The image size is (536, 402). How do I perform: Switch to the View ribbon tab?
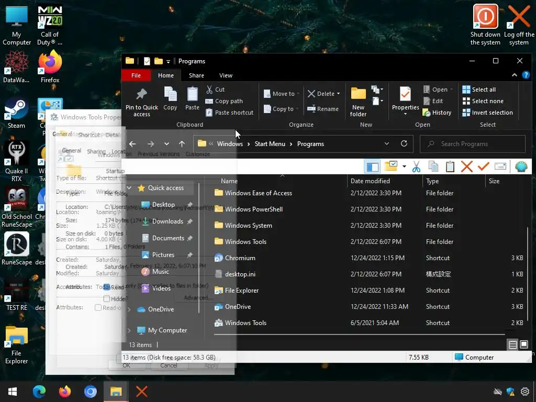[x=226, y=75]
